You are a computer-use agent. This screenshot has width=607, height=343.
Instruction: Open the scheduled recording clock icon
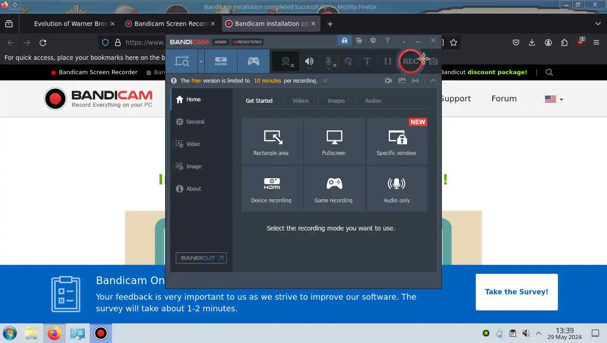tap(373, 41)
